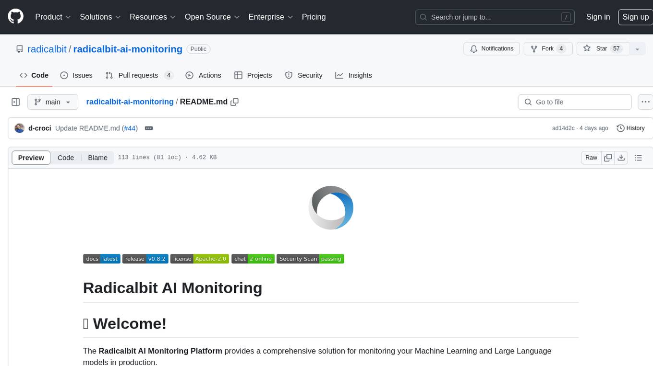Focus the Search or jump to field
The image size is (653, 366).
pos(495,17)
